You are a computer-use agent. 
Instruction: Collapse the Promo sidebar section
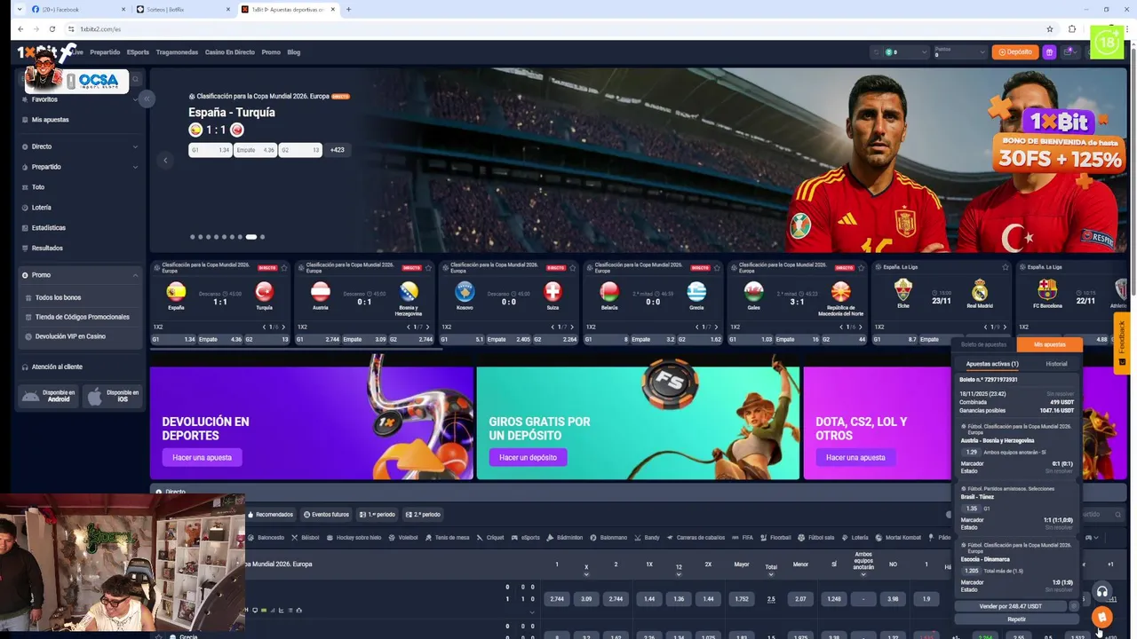(80, 275)
